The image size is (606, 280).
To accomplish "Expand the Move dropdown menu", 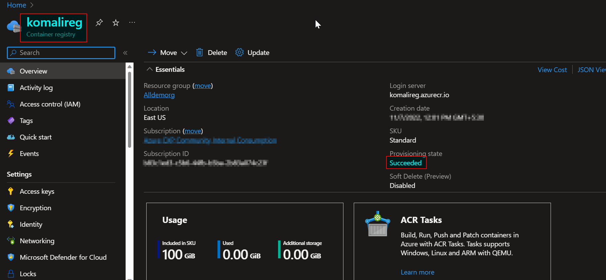I will (x=184, y=53).
